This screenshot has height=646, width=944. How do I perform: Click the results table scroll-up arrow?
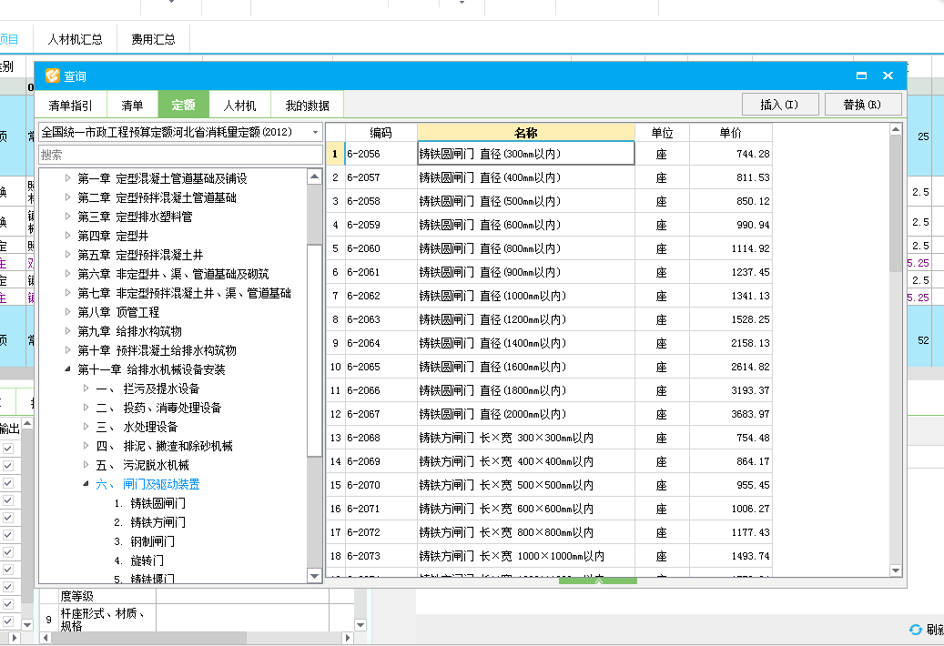click(x=895, y=128)
